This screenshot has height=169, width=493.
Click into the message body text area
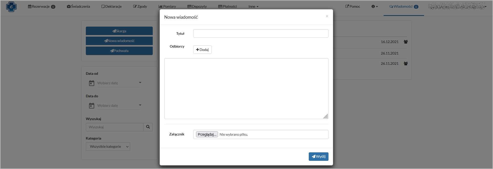[x=246, y=88]
